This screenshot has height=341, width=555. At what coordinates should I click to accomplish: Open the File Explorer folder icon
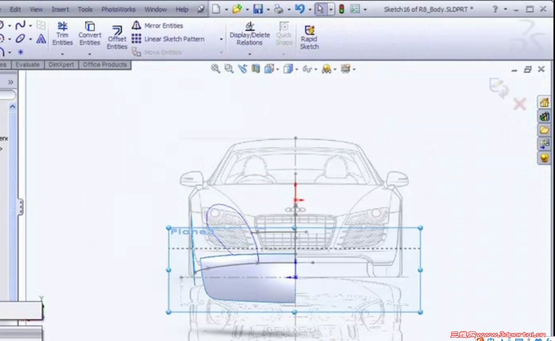click(x=545, y=130)
